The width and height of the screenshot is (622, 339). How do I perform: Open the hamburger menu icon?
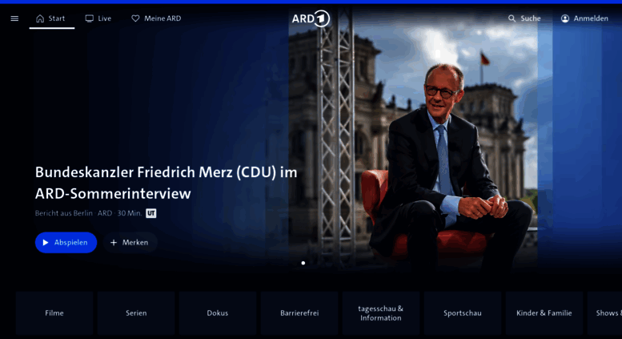click(14, 18)
